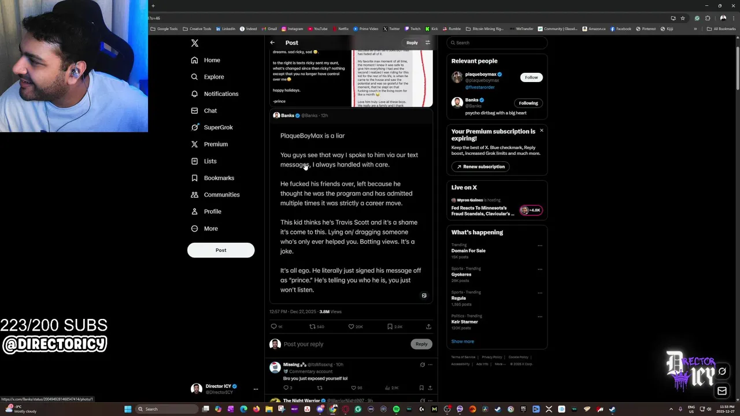The height and width of the screenshot is (416, 740).
Task: Click the X logo in the sidebar
Action: [195, 43]
